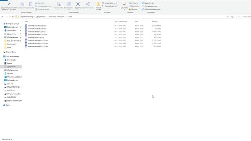Click Вырезать (Cut) in the ribbon
Viewport: 251px width, 141px height.
click(40, 3)
